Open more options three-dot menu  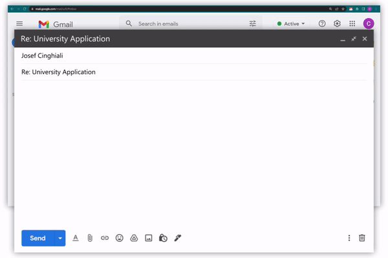pos(349,238)
